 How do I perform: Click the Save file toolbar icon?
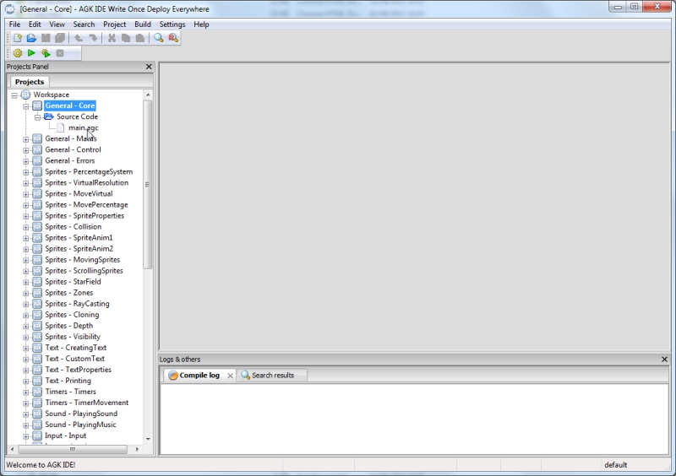(46, 38)
